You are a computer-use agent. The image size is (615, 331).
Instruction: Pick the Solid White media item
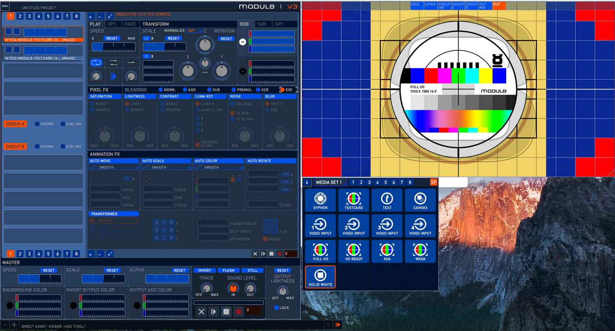(320, 277)
